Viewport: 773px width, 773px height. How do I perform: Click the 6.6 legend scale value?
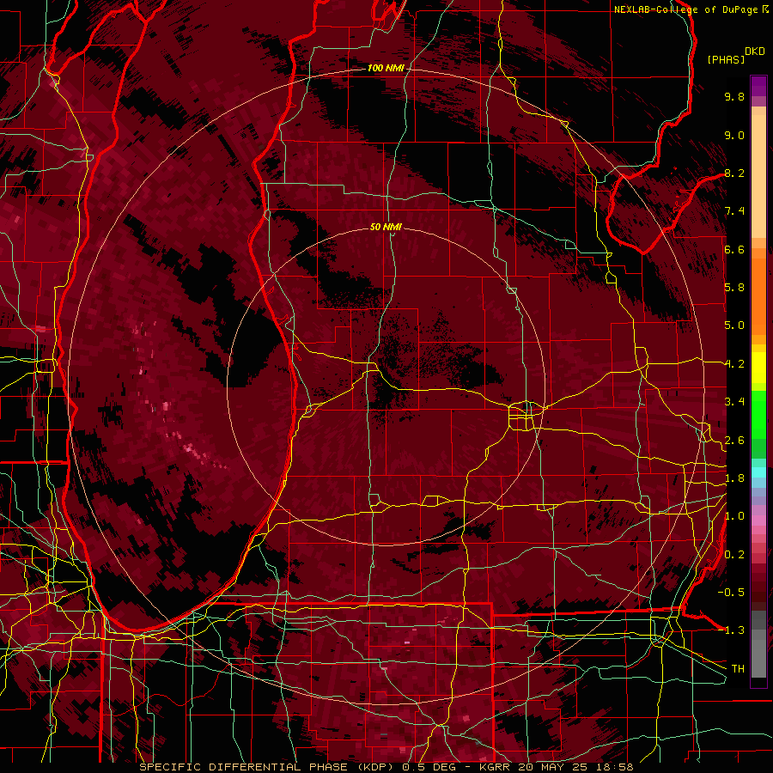(734, 249)
